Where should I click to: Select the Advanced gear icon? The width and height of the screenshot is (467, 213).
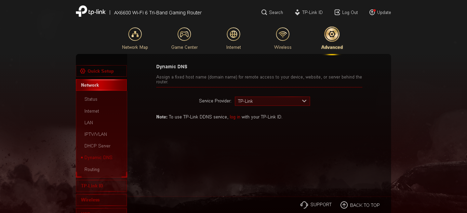click(x=332, y=34)
